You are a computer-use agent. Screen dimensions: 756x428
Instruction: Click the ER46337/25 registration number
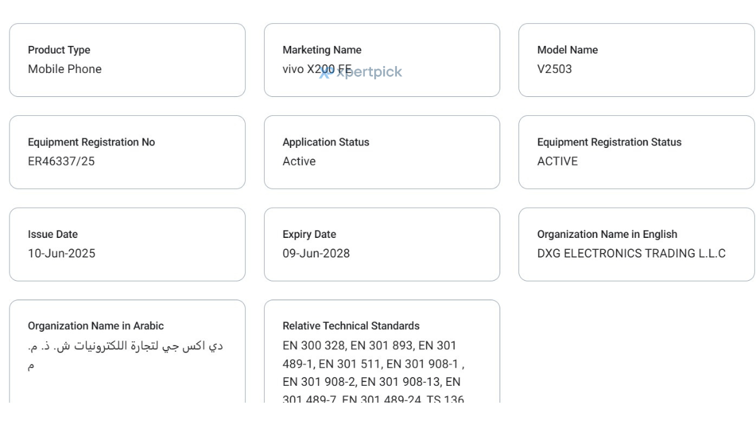click(61, 161)
